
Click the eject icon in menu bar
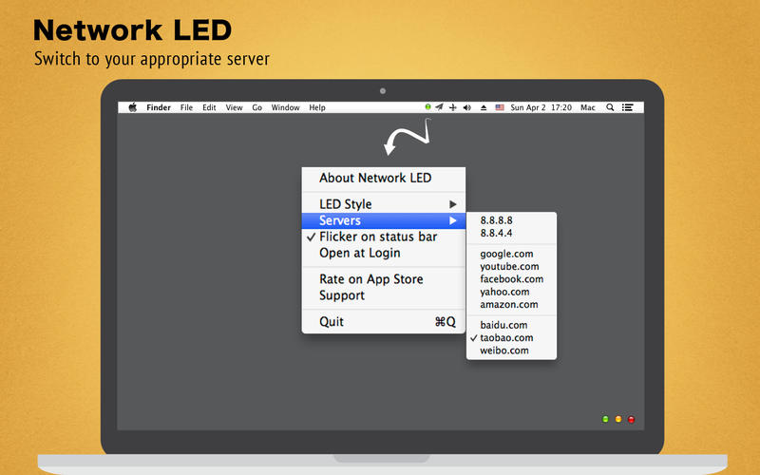click(484, 107)
